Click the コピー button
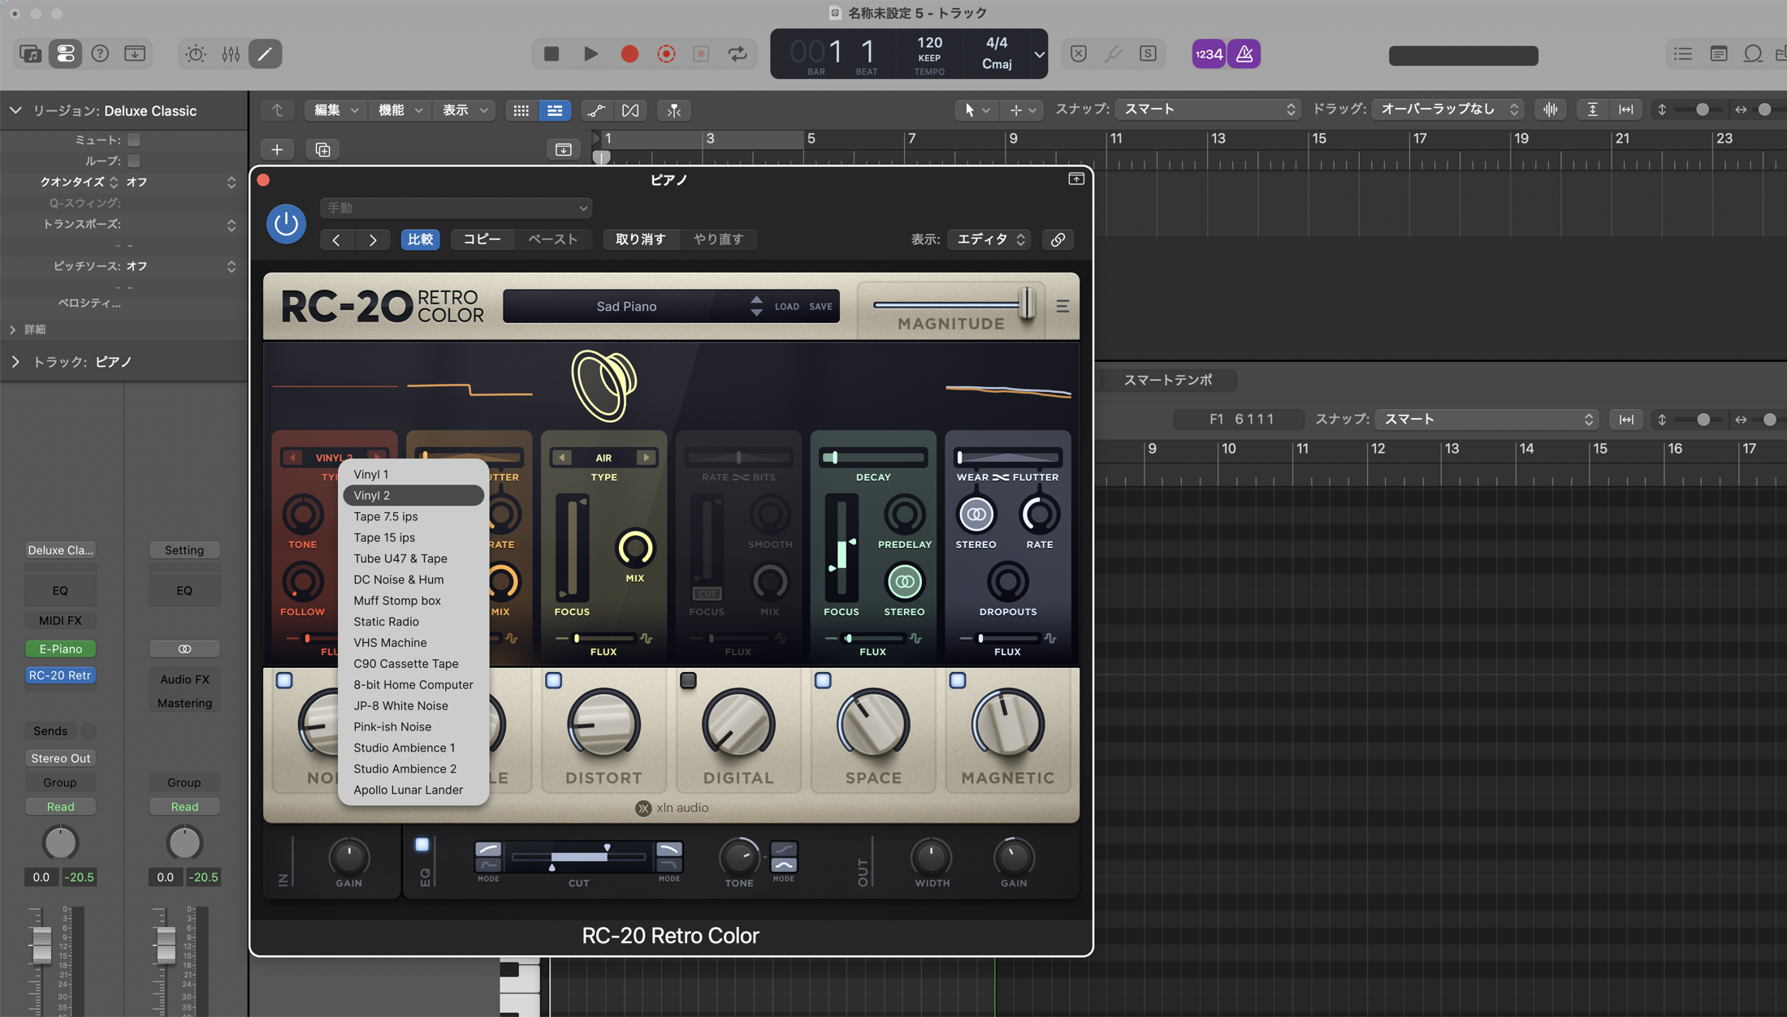Image resolution: width=1787 pixels, height=1017 pixels. coord(482,239)
